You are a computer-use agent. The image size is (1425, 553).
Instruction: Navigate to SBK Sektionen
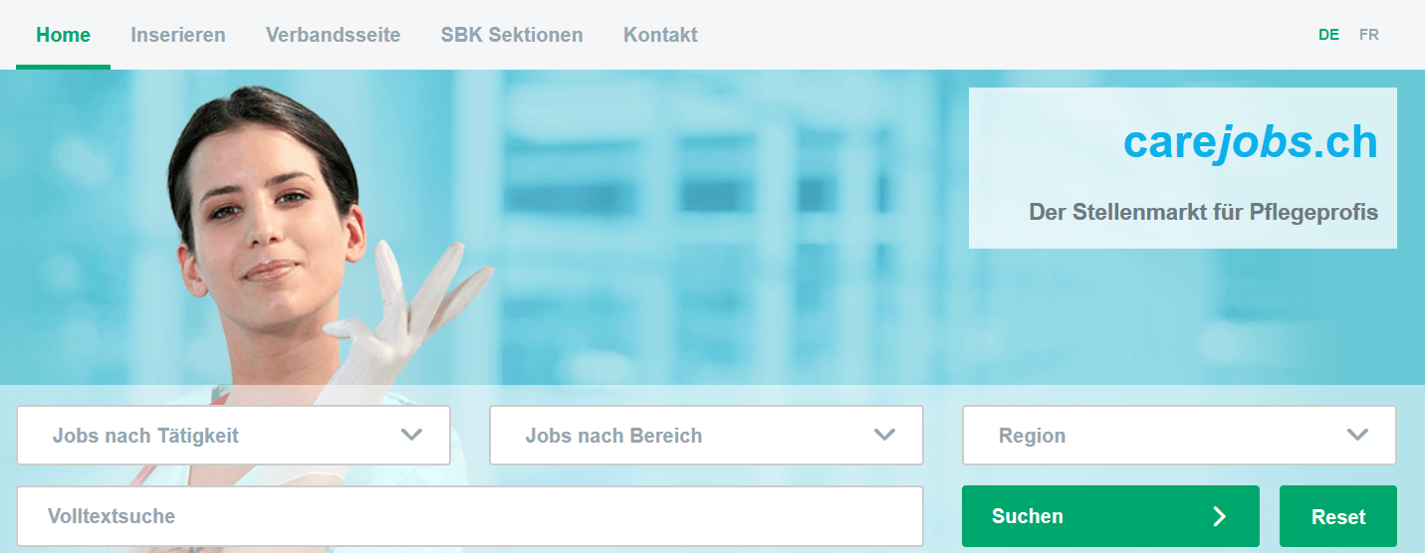[512, 35]
